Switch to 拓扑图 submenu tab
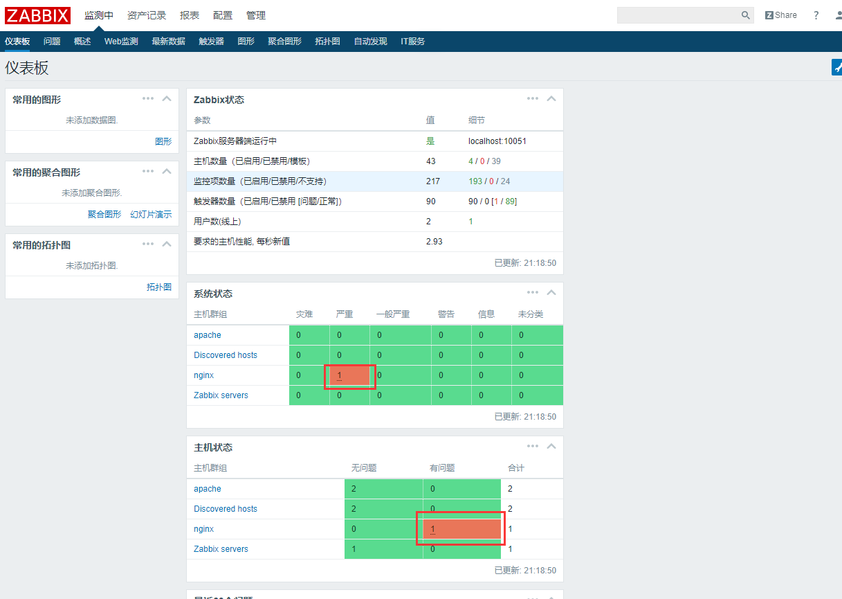Viewport: 842px width, 599px height. pos(327,42)
